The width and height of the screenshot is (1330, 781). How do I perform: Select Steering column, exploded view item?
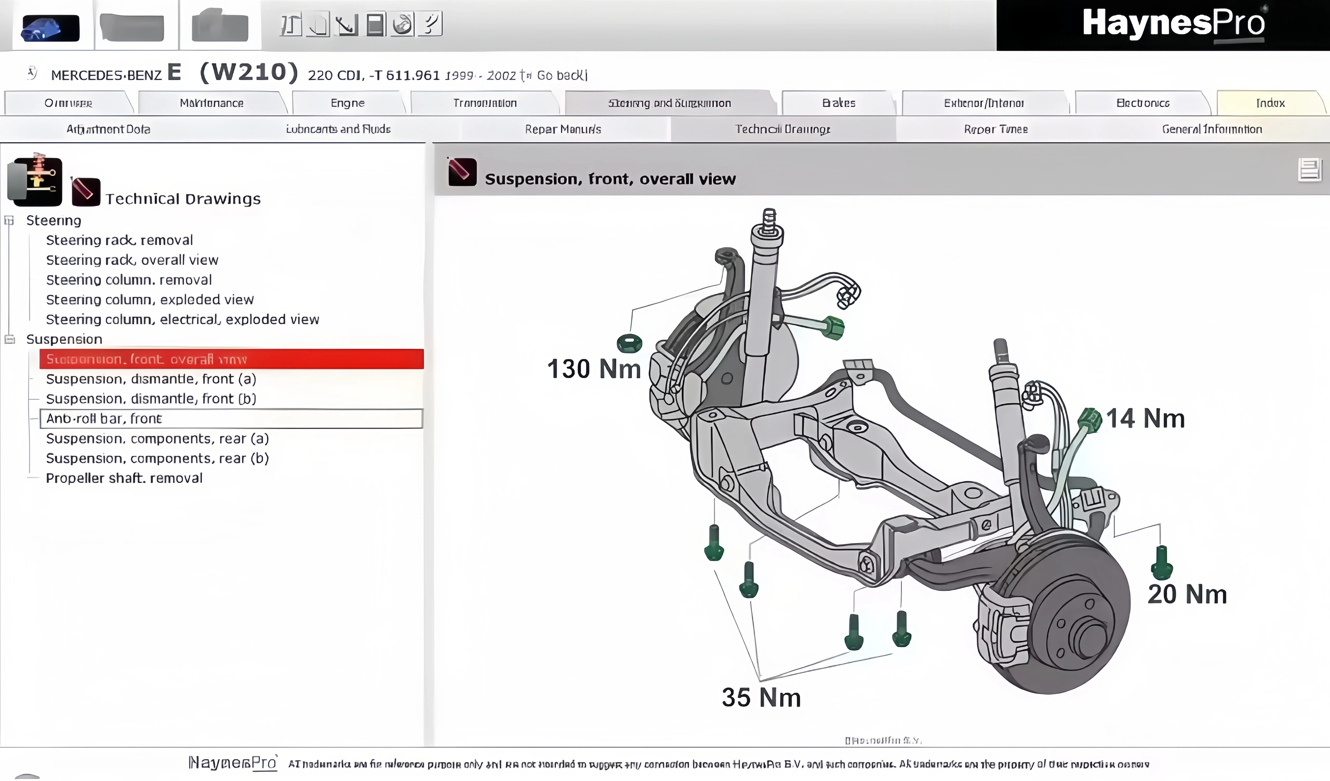click(x=150, y=300)
